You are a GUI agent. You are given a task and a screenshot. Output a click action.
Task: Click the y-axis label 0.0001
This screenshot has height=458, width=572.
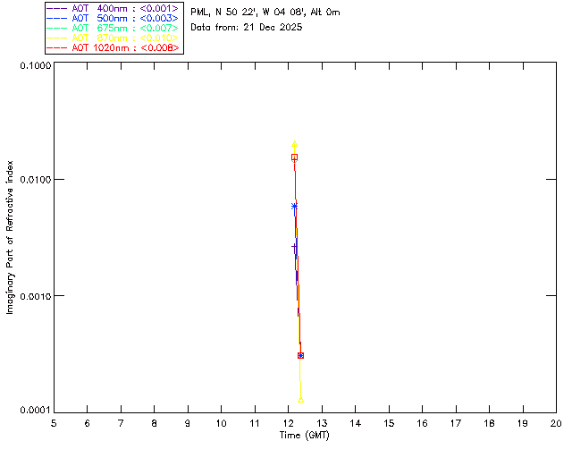click(35, 411)
